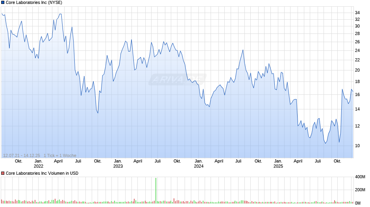Click the blue legend square for Core Laboratories Inc
This screenshot has width=370, height=207.
[x=3, y=3]
